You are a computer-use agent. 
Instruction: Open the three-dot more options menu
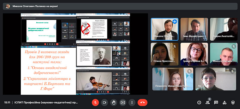click(132, 103)
